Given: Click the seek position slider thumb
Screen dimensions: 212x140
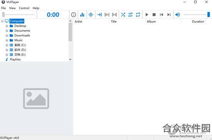Looking at the screenshot, I should coord(3,15).
